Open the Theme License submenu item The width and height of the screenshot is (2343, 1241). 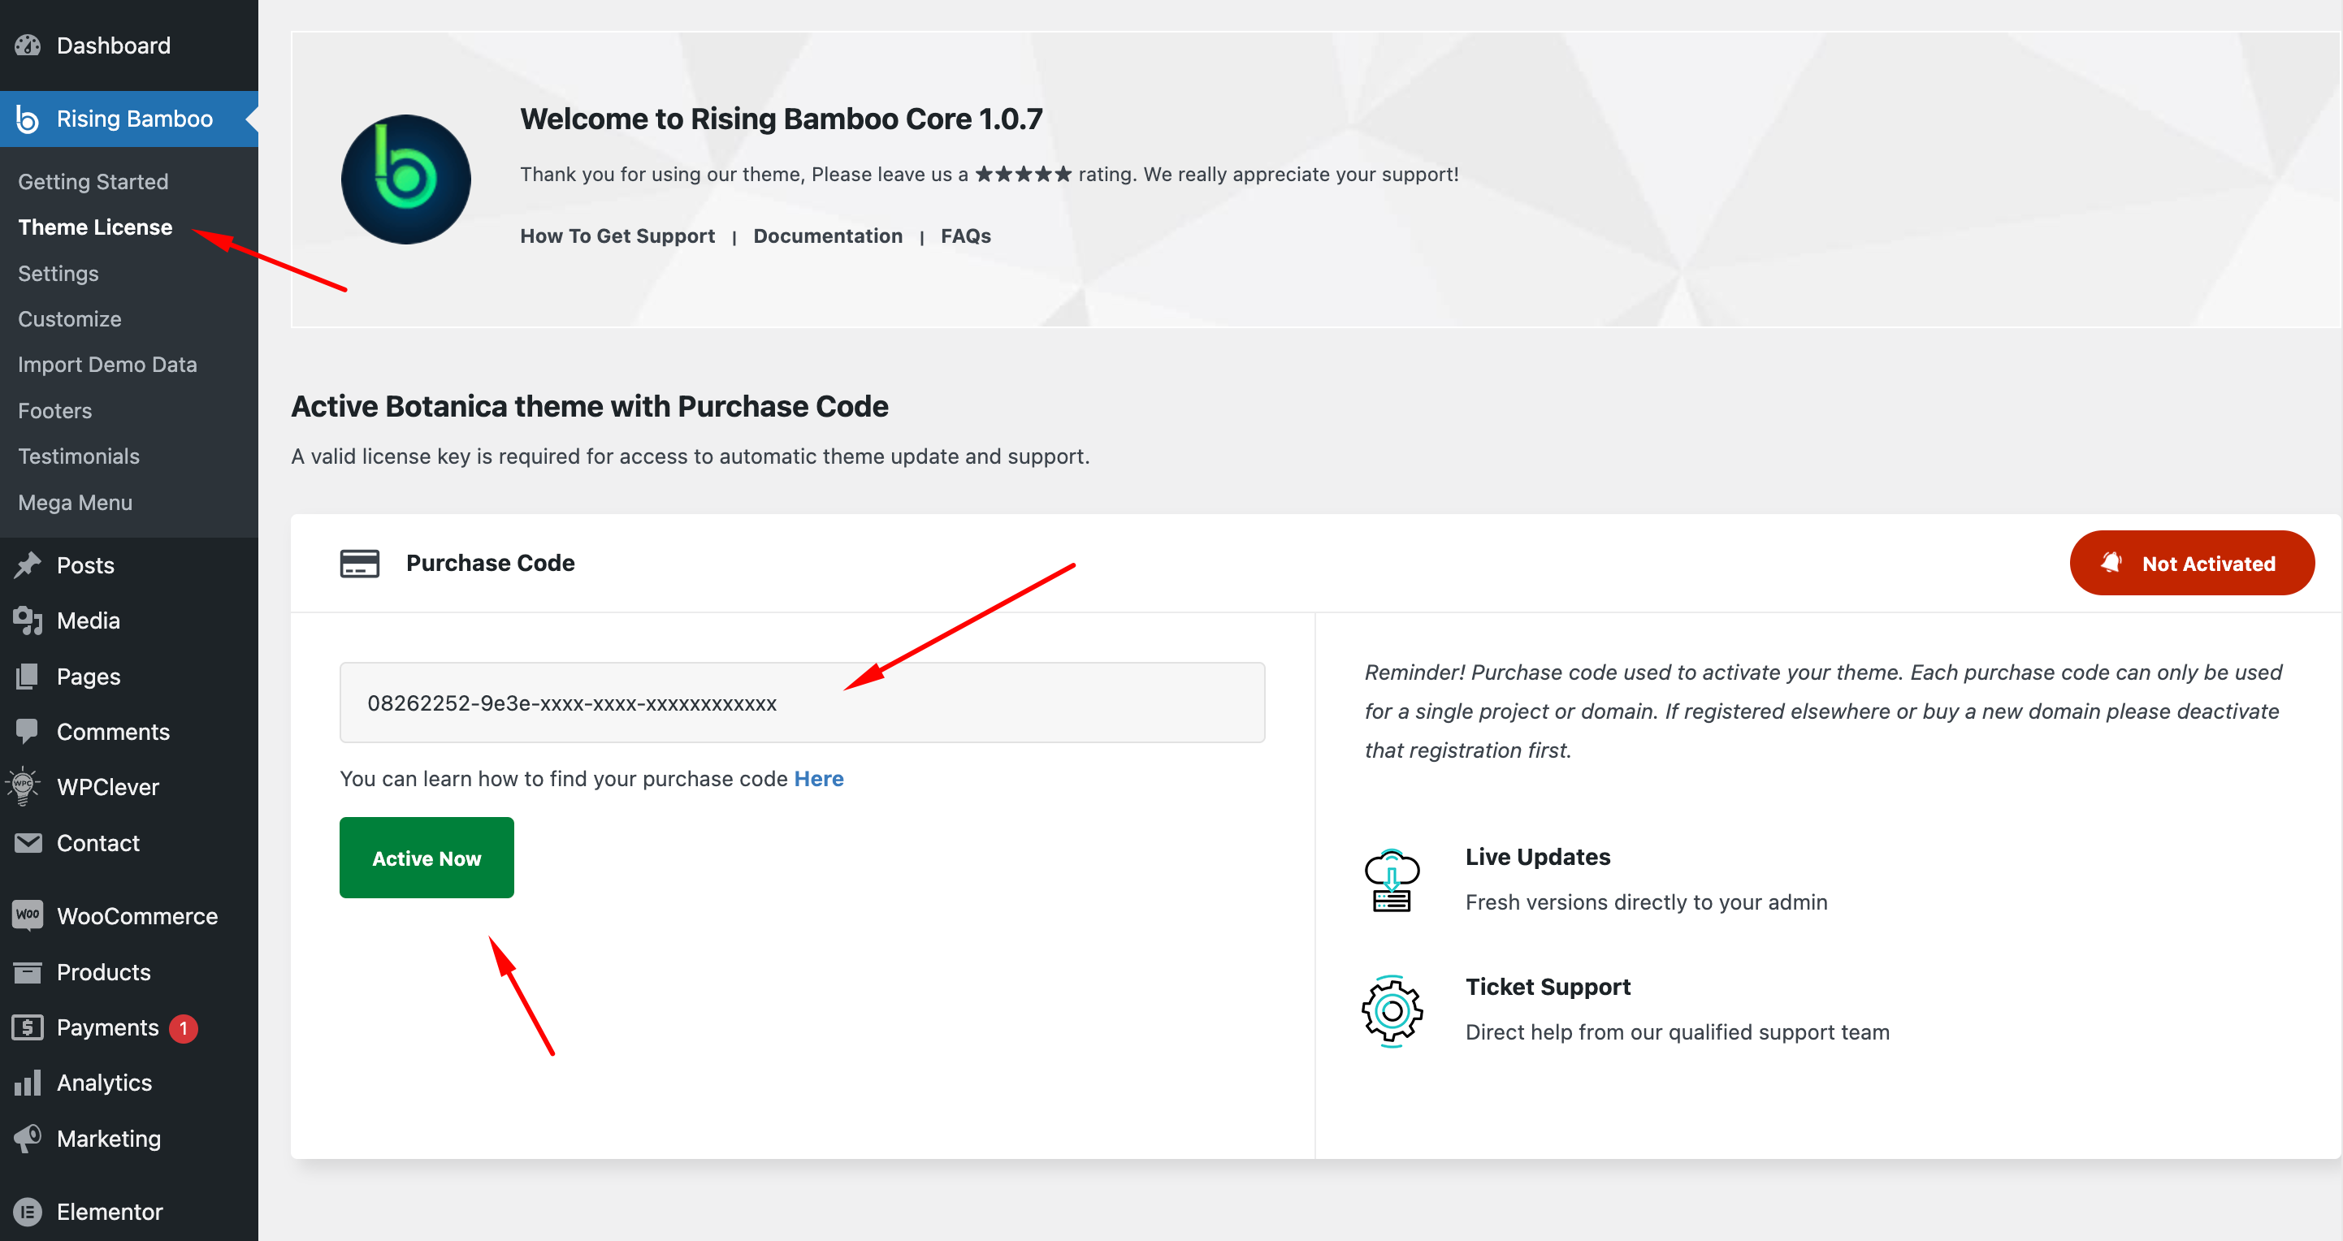point(96,227)
